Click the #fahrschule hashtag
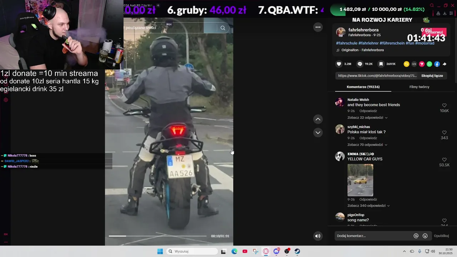This screenshot has height=257, width=457. point(347,43)
